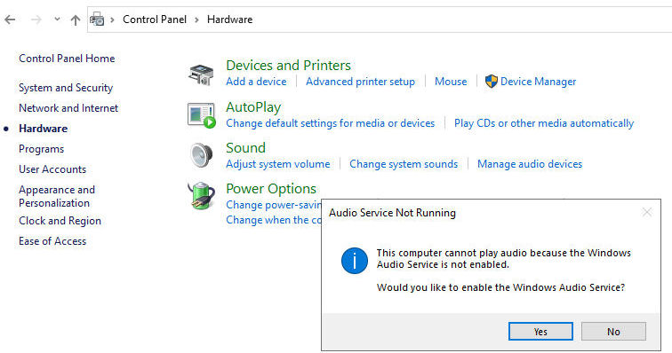Click the Power Options battery icon

click(x=201, y=195)
